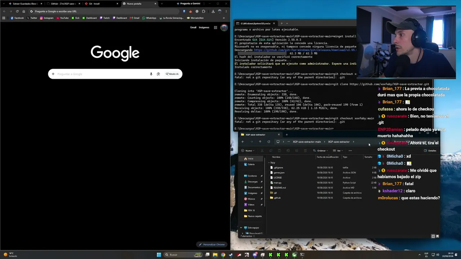Image resolution: width=461 pixels, height=259 pixels.
Task: Open Chrome from the taskbar
Action: [223, 255]
